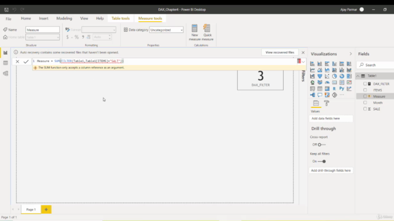Open the Format paint roller tab
The height and width of the screenshot is (221, 394).
326,103
